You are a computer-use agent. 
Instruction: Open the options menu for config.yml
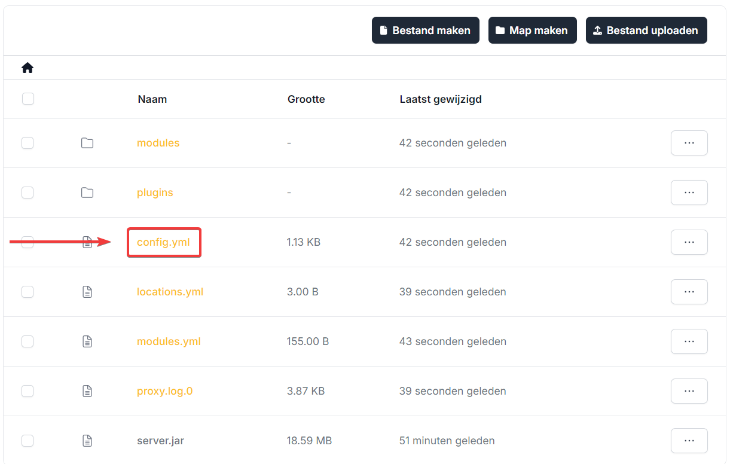[x=689, y=242]
